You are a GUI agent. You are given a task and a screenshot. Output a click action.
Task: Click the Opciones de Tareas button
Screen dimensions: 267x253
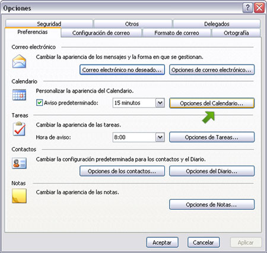point(212,137)
